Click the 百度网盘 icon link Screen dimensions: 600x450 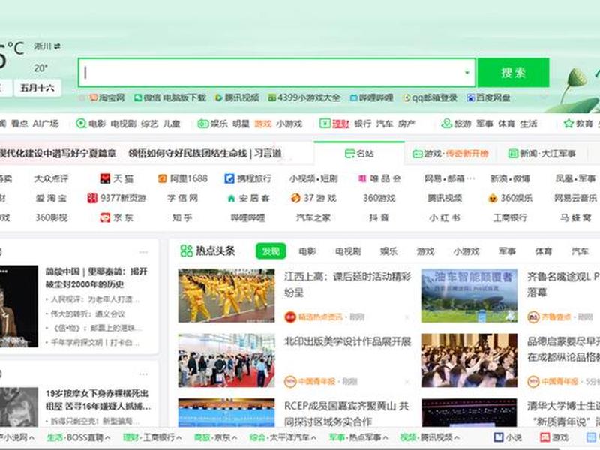pyautogui.click(x=470, y=98)
